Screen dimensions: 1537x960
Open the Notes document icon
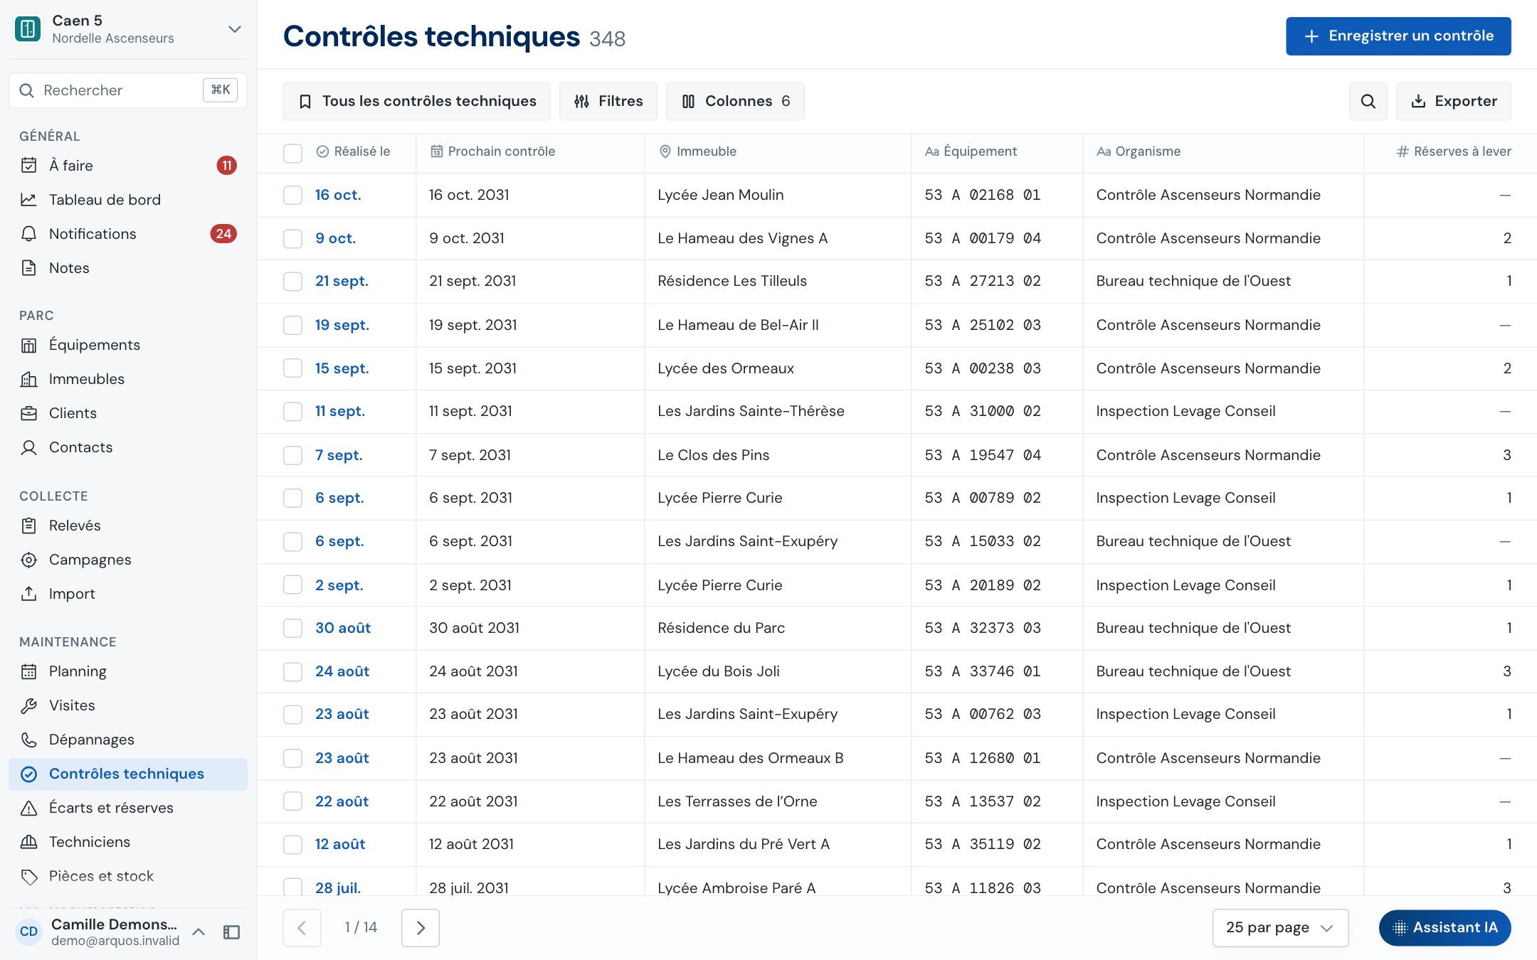pos(28,268)
